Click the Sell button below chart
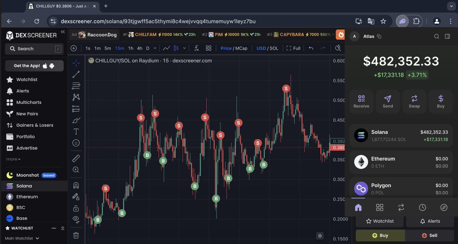 [430, 236]
